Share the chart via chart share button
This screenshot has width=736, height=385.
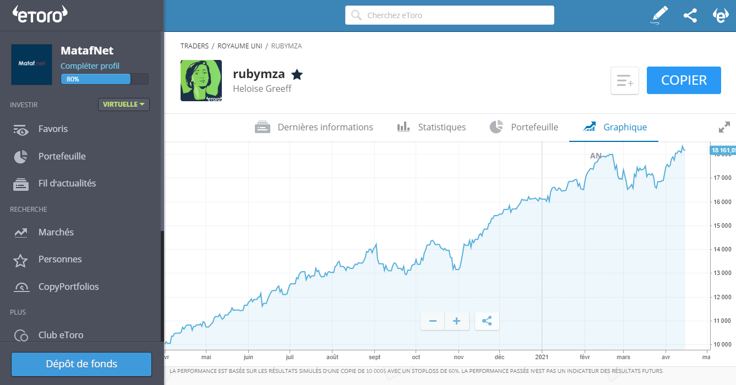pos(487,321)
